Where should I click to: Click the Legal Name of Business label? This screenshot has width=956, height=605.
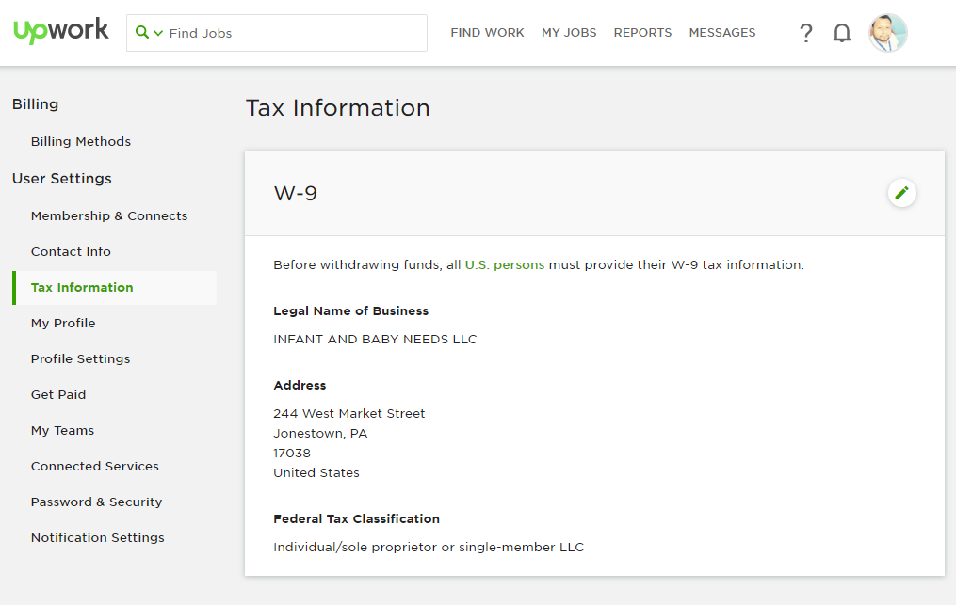click(350, 310)
